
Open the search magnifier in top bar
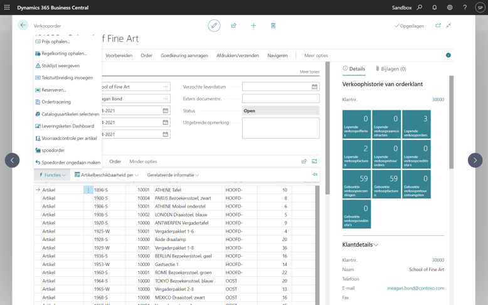coord(420,7)
